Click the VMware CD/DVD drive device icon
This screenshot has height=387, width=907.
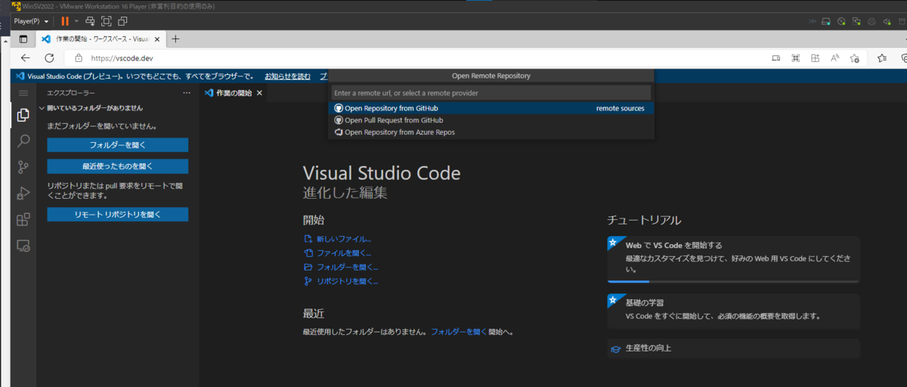point(842,21)
